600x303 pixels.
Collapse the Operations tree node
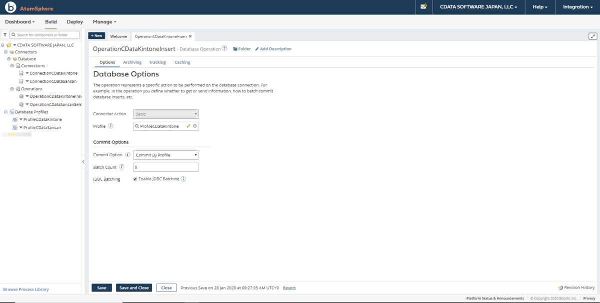coord(12,89)
